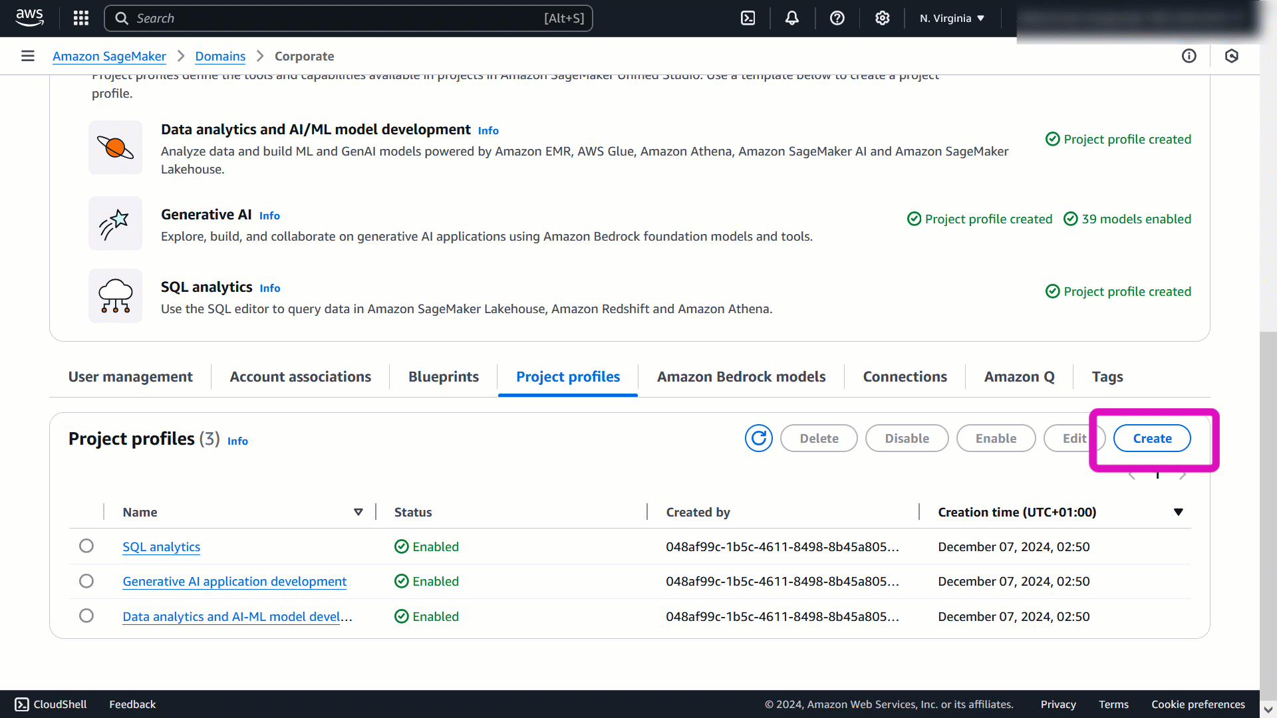
Task: Open the Domains breadcrumb link
Action: tap(220, 56)
